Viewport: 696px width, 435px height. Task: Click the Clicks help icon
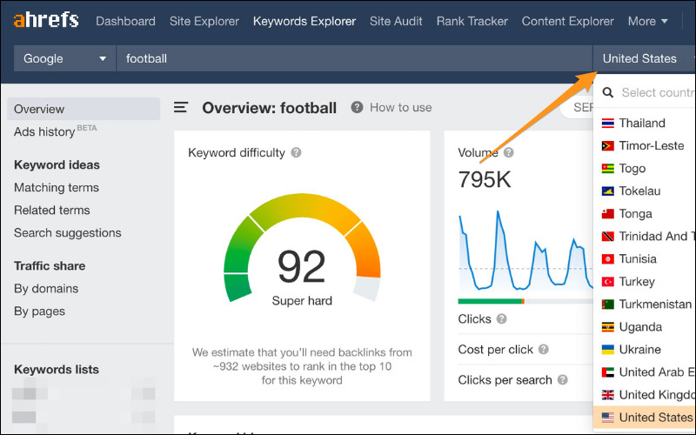click(x=502, y=318)
